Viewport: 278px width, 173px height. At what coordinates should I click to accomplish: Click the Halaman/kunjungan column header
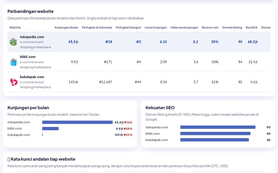click(x=184, y=28)
